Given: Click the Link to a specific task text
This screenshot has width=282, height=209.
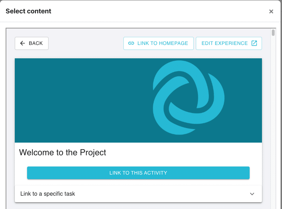Looking at the screenshot, I should click(x=48, y=194).
